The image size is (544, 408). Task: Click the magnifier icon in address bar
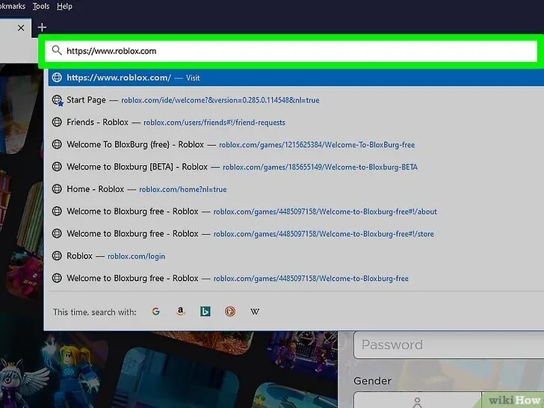(57, 51)
